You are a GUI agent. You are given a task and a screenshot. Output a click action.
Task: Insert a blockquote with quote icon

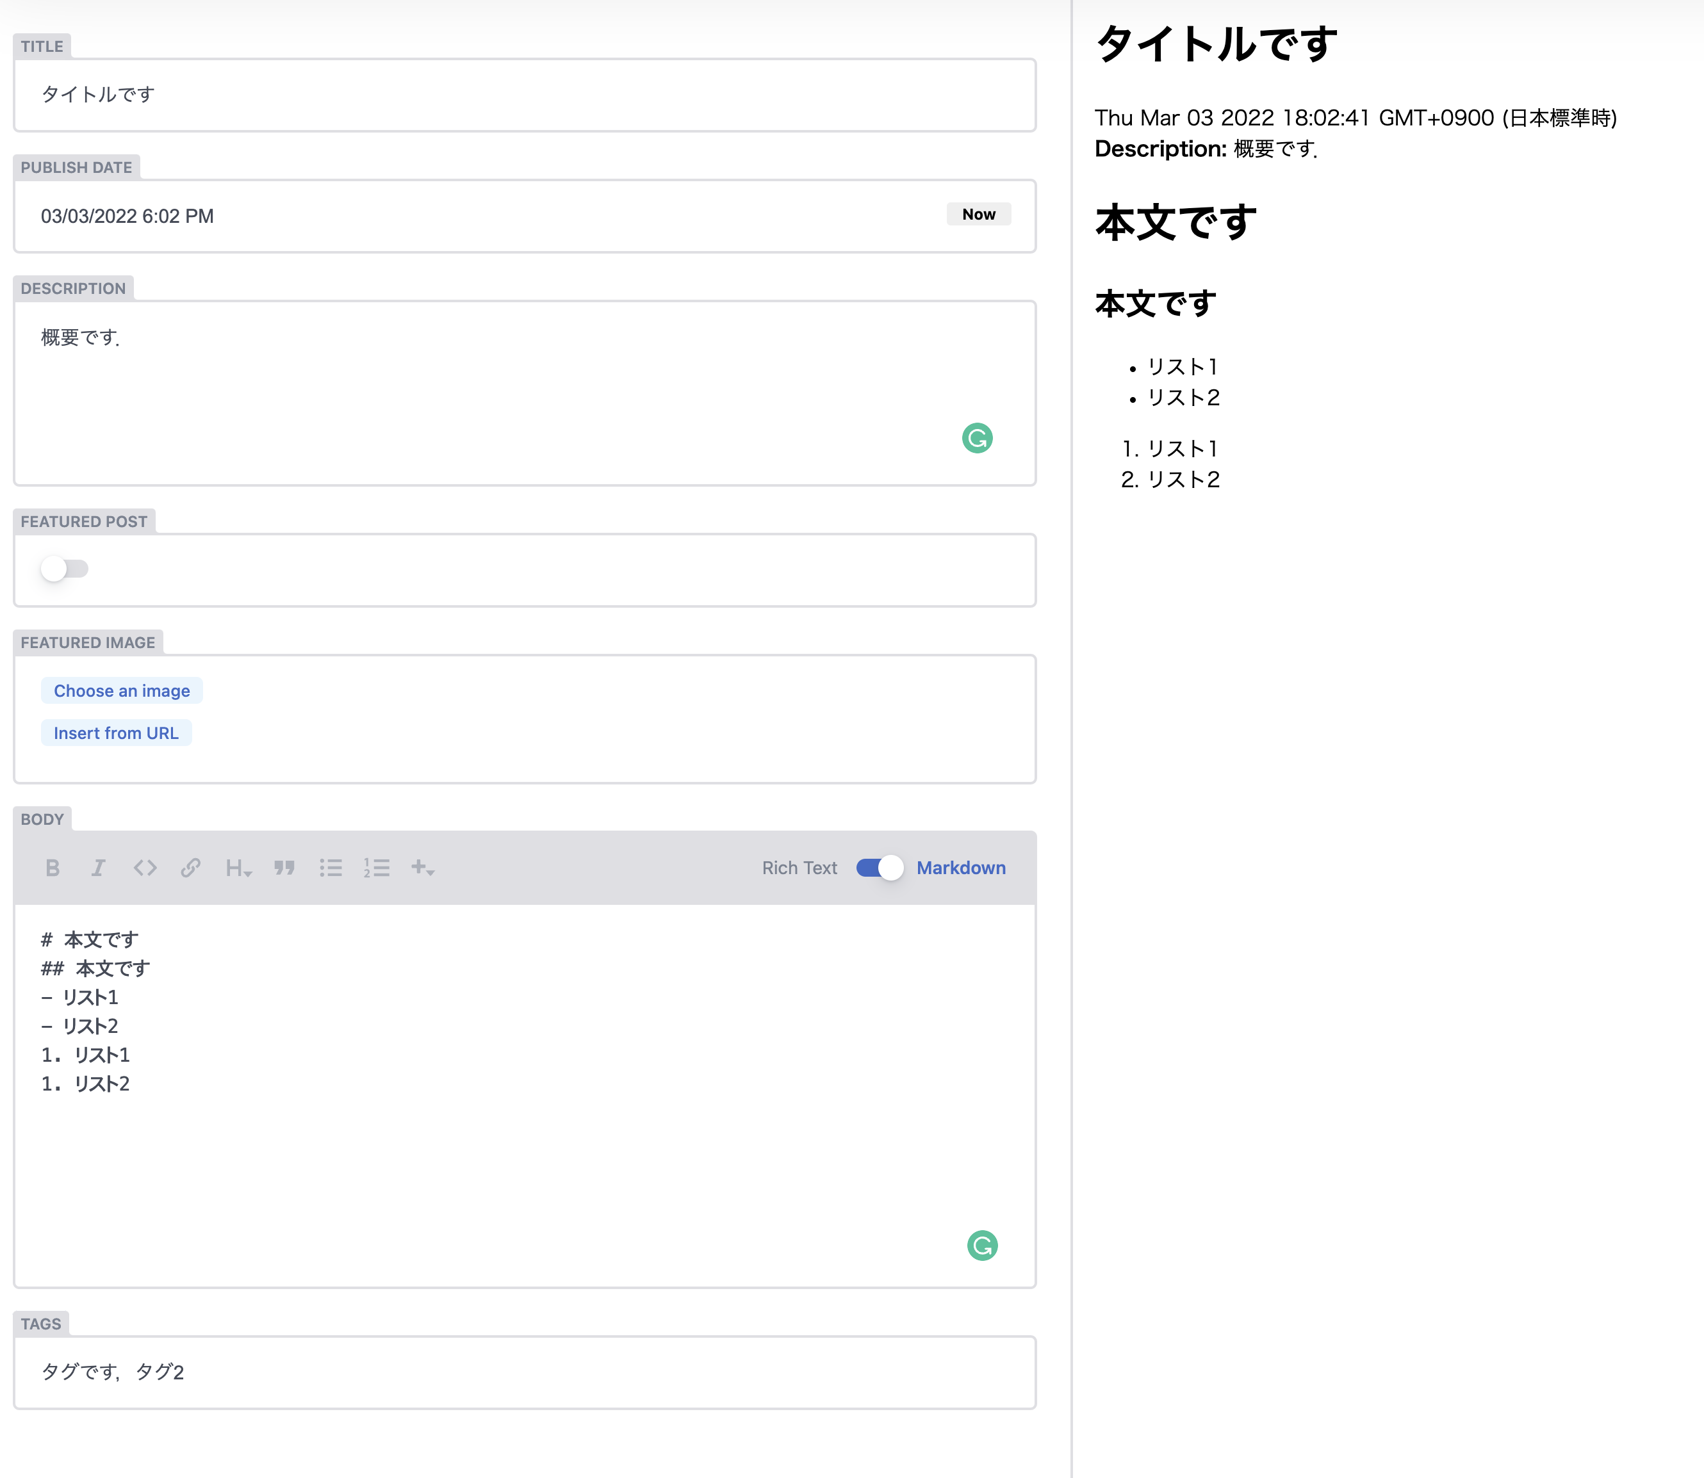click(x=284, y=868)
